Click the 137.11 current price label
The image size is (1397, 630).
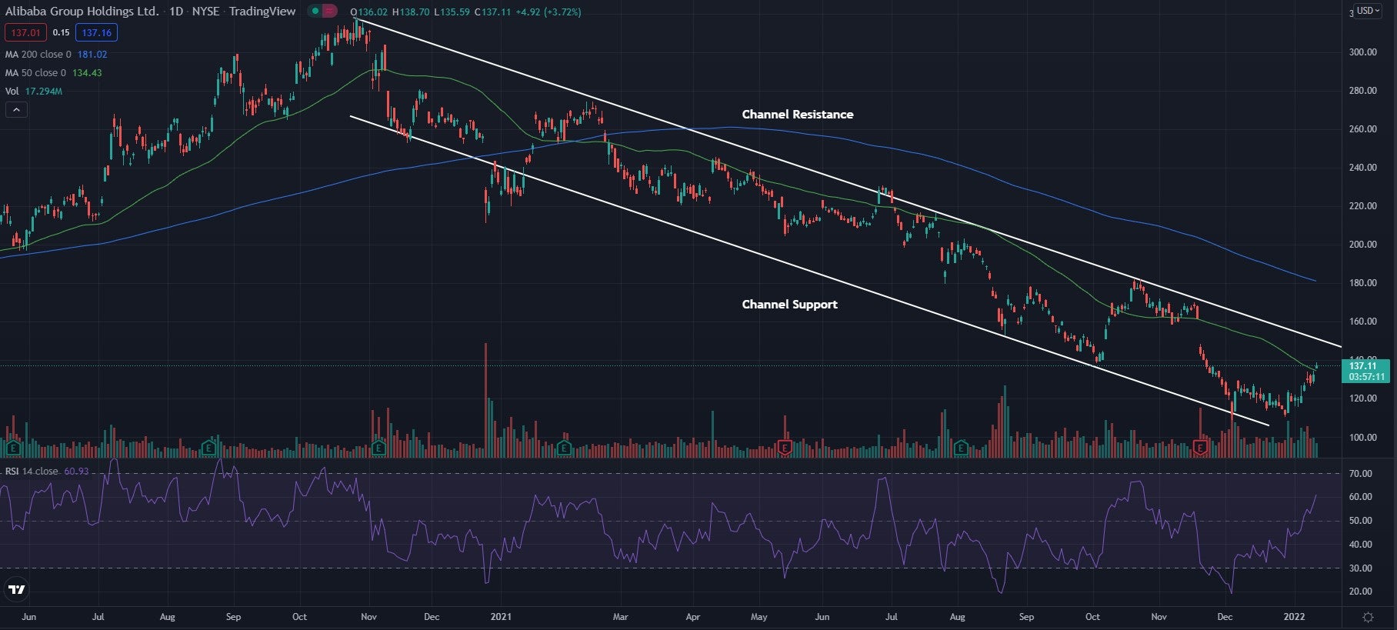coord(1367,366)
